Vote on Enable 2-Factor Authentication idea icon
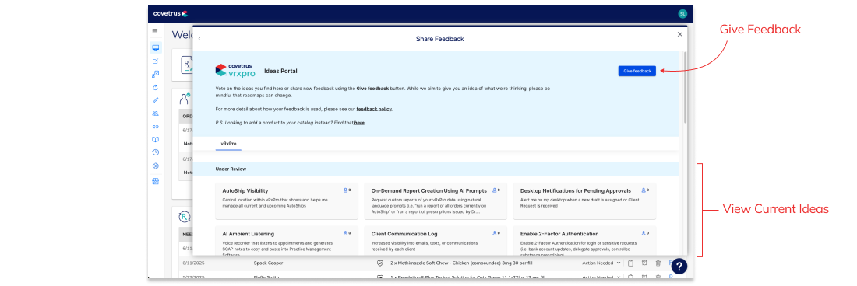 click(x=644, y=234)
